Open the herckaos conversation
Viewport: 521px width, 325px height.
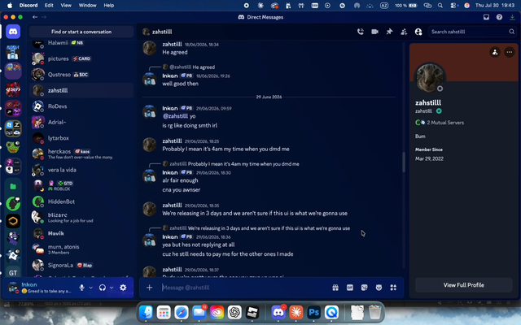(81, 154)
